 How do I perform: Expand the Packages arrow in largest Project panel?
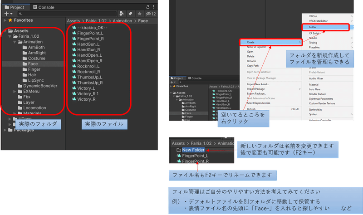tap(5, 130)
